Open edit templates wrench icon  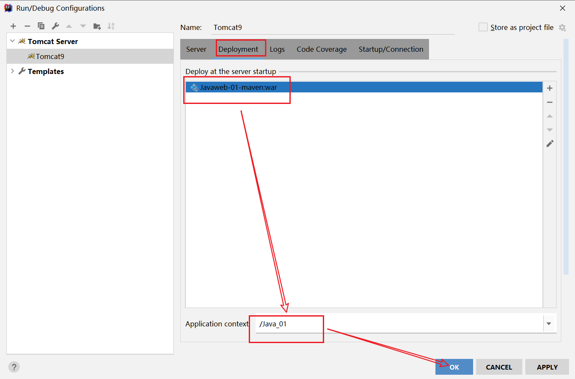pyautogui.click(x=55, y=26)
